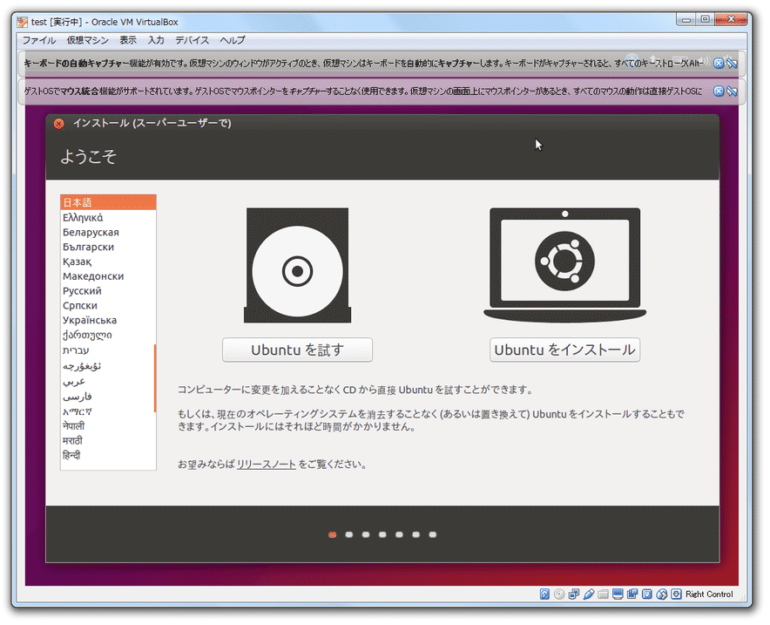Select عربي in the language list
The width and height of the screenshot is (770, 625).
(108, 381)
